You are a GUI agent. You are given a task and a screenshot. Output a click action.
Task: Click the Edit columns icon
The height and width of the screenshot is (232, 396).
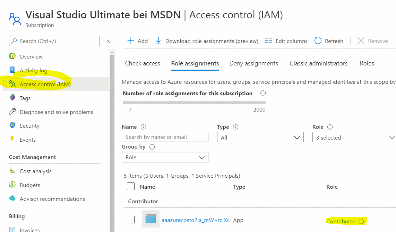pos(268,41)
